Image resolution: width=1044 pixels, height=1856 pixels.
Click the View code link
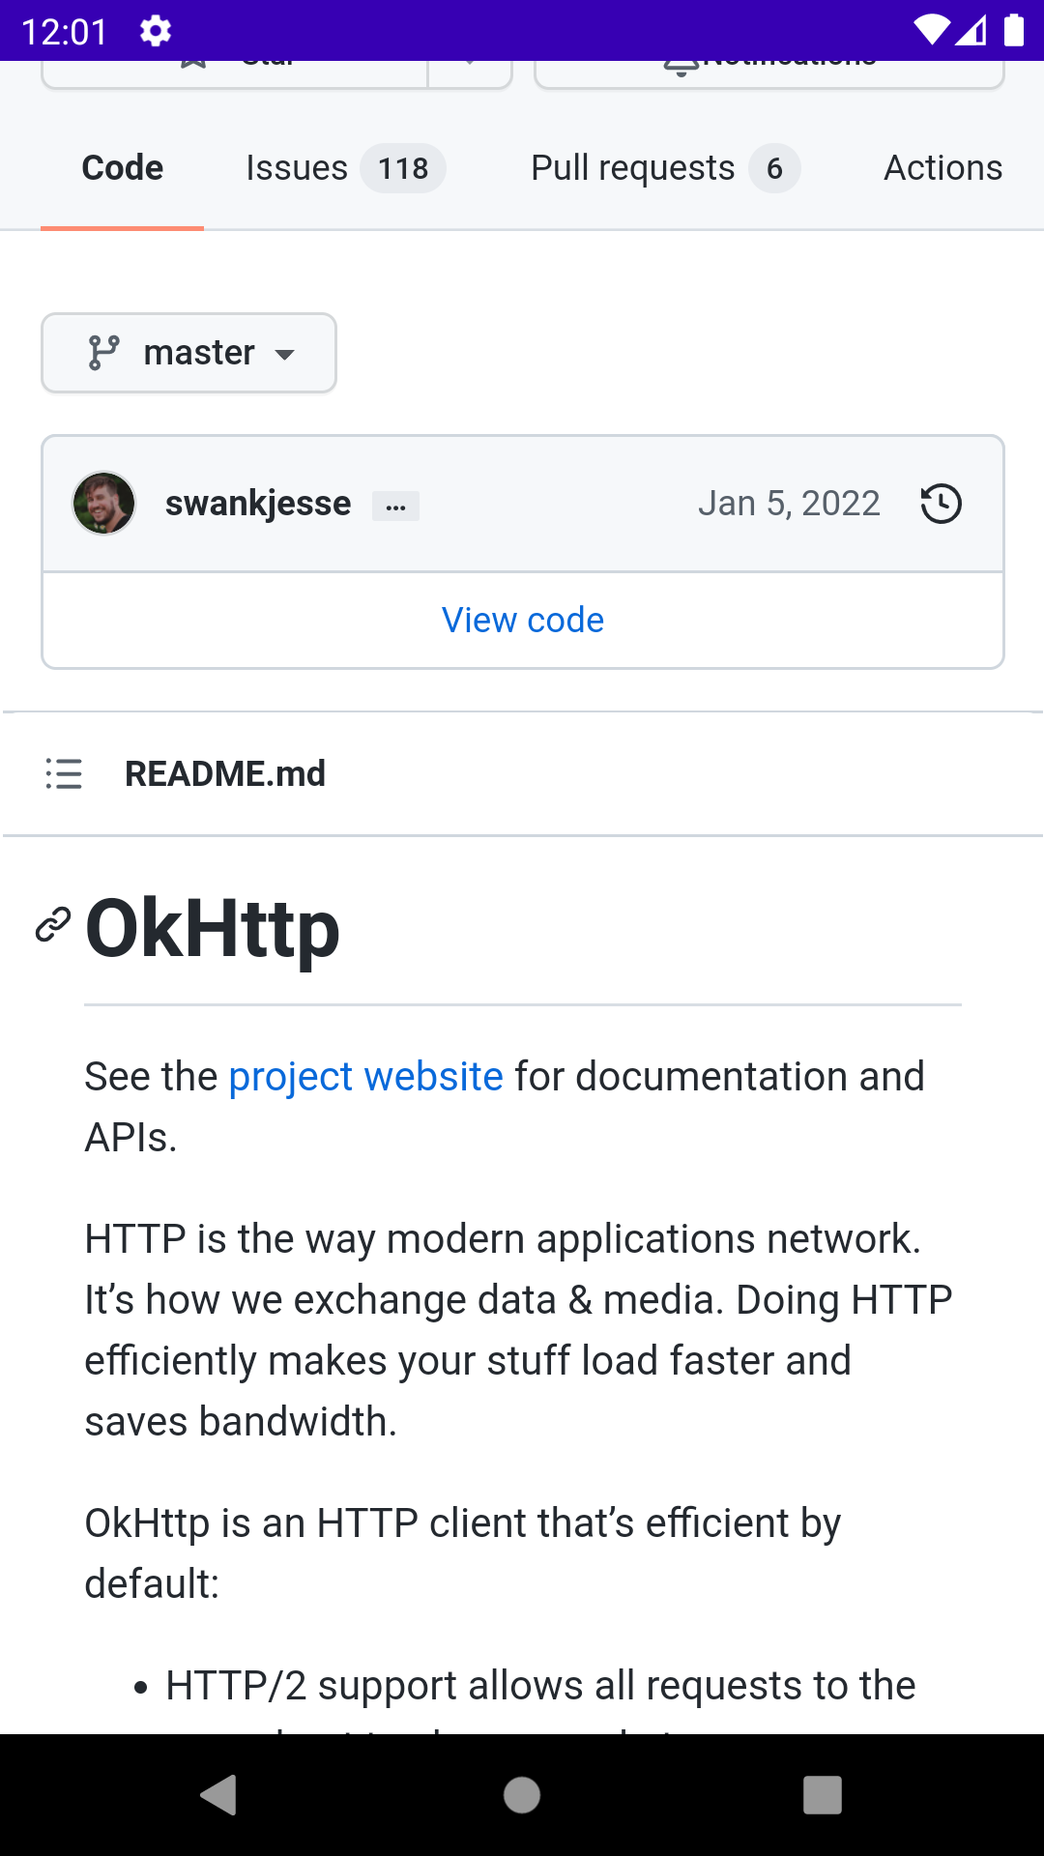pyautogui.click(x=522, y=619)
